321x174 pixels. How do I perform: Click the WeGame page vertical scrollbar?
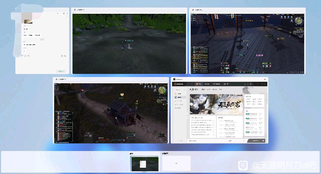click(267, 98)
